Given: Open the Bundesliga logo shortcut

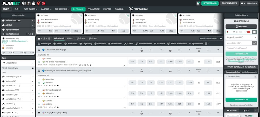Looking at the screenshot, I should pyautogui.click(x=44, y=3).
